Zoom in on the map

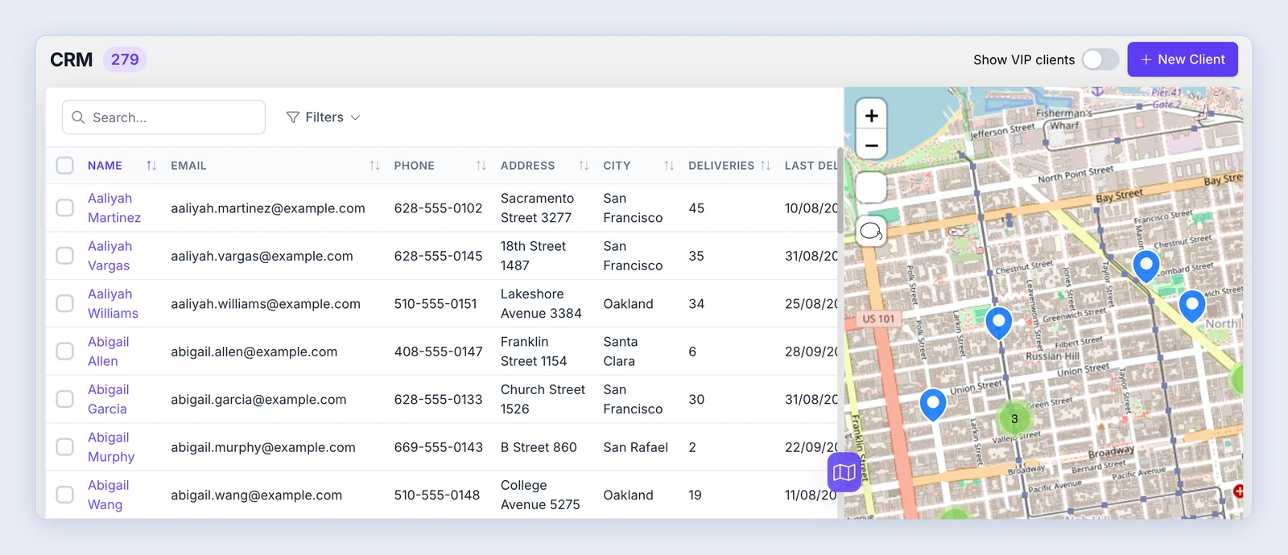[871, 116]
